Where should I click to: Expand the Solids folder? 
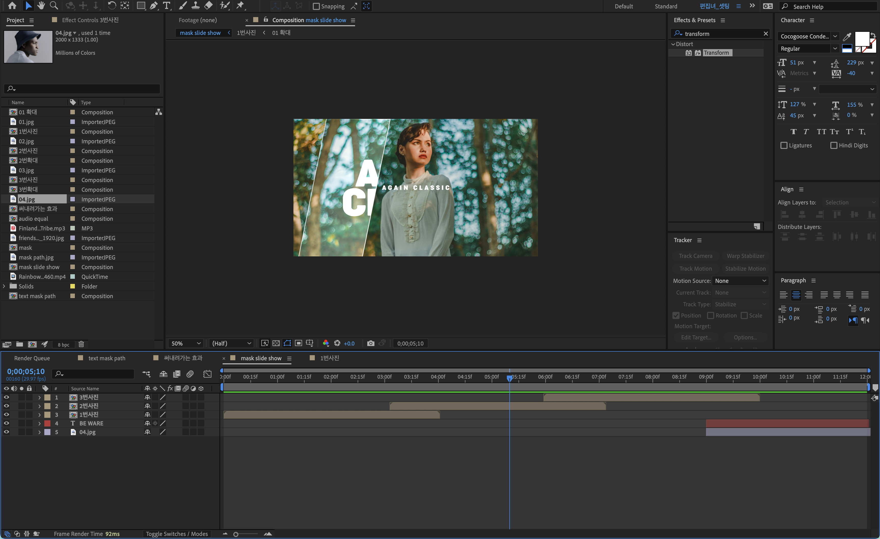[x=4, y=286]
